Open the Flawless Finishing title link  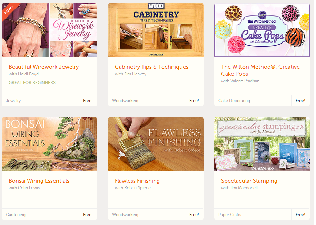[x=137, y=181]
